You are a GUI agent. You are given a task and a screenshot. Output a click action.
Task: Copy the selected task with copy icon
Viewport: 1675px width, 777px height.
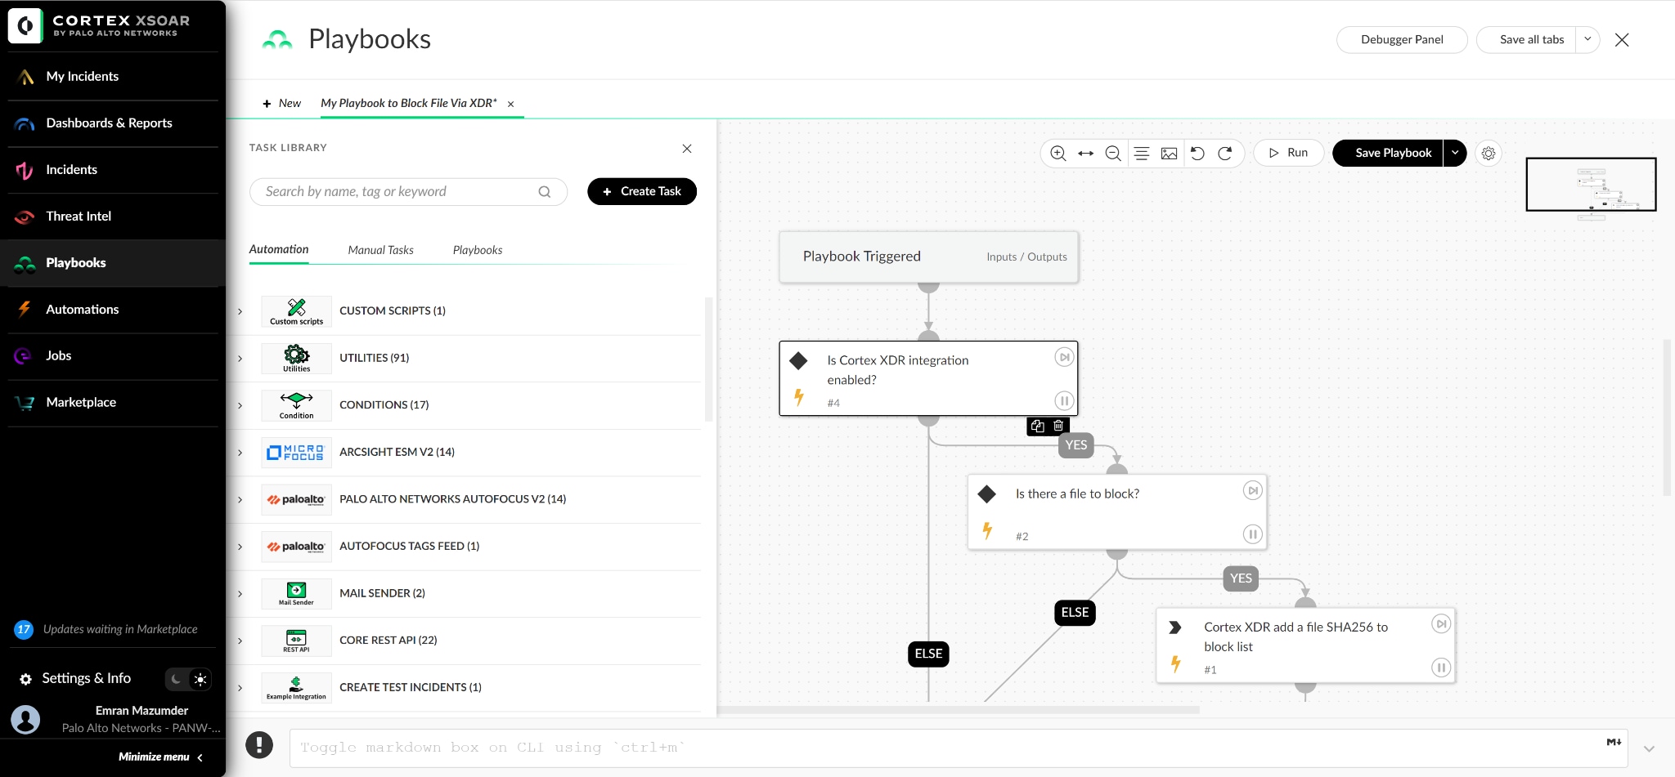[1038, 426]
